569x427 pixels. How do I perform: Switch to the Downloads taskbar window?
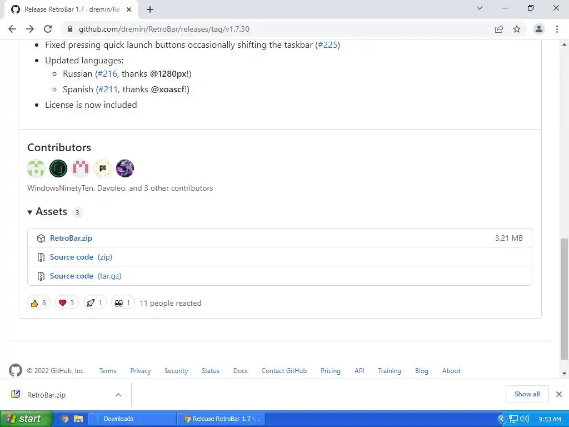(132, 419)
